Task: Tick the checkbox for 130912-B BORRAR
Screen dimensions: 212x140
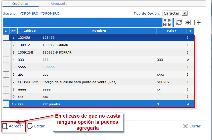Action: (6, 52)
